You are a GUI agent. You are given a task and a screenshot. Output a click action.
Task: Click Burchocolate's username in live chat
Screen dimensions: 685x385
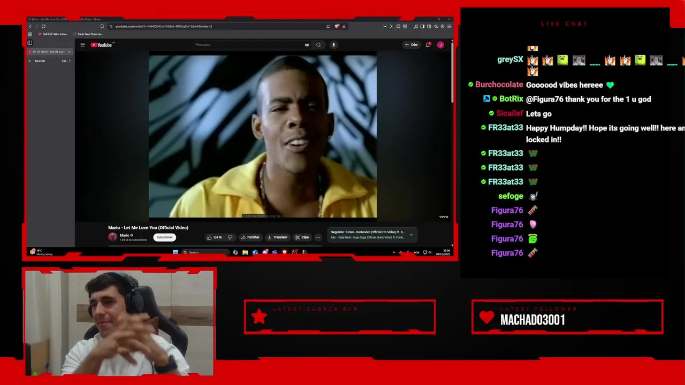tap(499, 84)
